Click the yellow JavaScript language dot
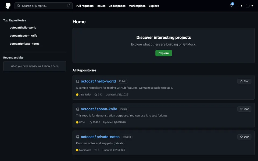The width and height of the screenshot is (258, 161). tap(77, 94)
